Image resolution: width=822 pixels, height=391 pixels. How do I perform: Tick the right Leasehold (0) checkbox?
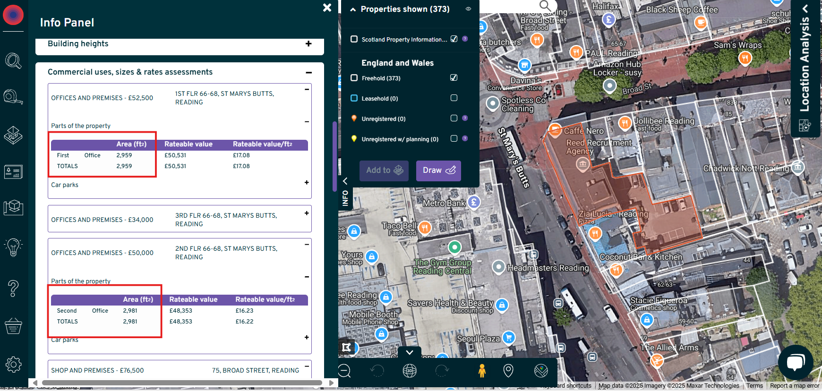pos(454,98)
